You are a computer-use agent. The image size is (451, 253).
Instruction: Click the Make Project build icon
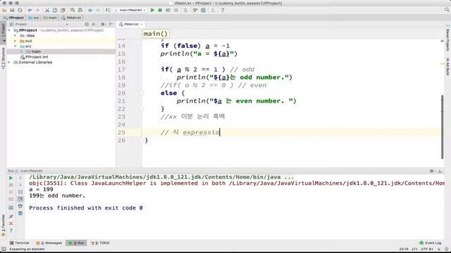108,10
